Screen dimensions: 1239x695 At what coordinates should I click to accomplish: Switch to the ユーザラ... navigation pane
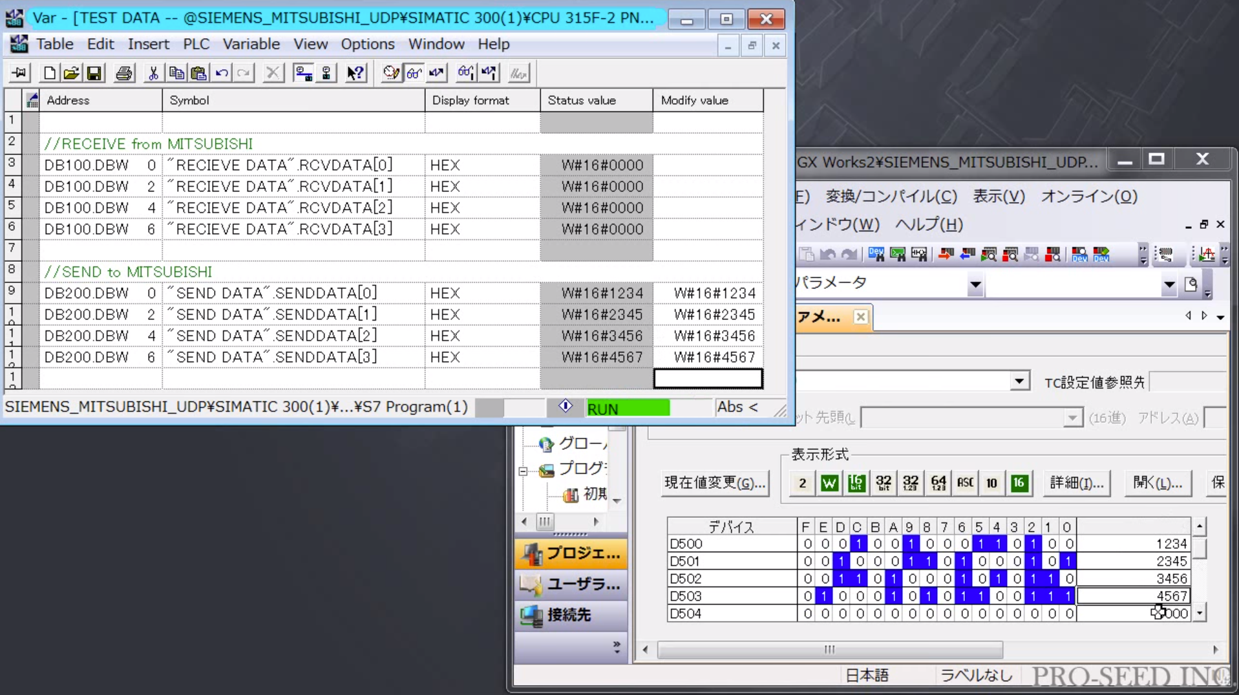click(571, 584)
